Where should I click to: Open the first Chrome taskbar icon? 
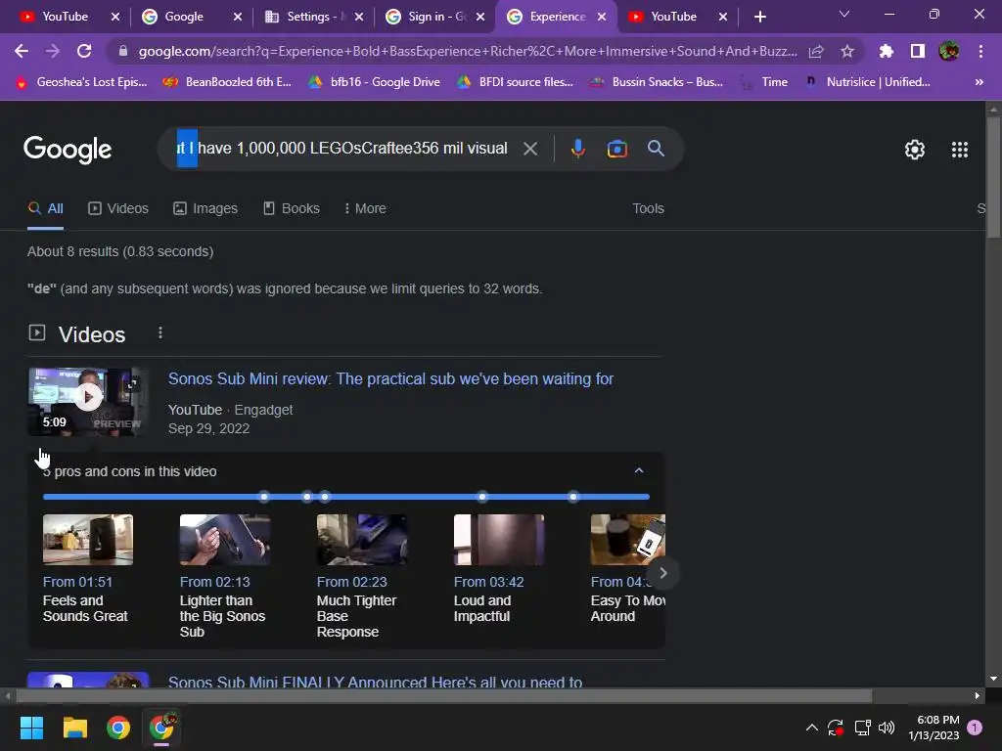(x=118, y=728)
